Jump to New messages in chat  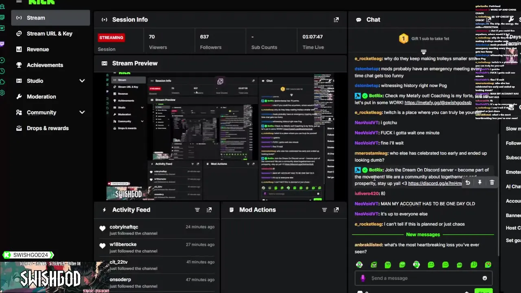pos(423,234)
